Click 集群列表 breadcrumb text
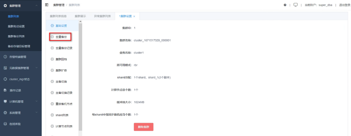The image size is (351, 136). (x=74, y=5)
